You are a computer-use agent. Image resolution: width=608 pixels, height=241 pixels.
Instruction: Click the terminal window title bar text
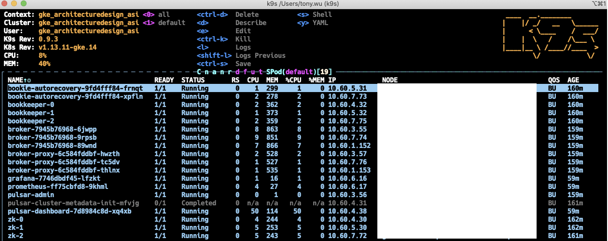tap(304, 4)
